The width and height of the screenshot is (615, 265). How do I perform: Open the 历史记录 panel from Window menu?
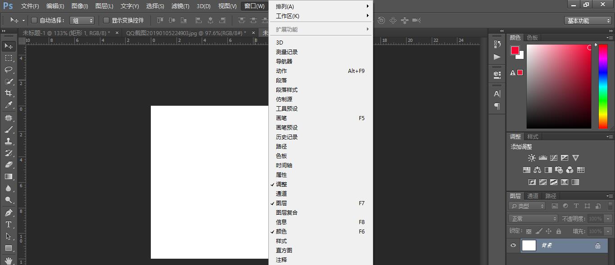tap(287, 137)
